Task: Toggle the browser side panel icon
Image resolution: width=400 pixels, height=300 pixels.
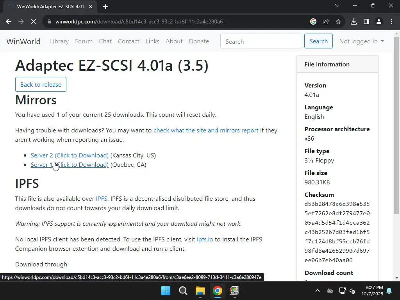Action: pos(366,22)
